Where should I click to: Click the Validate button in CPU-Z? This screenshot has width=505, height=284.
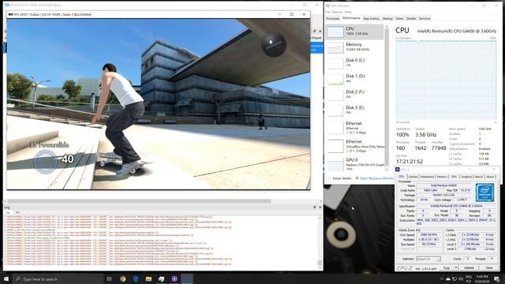tap(469, 268)
